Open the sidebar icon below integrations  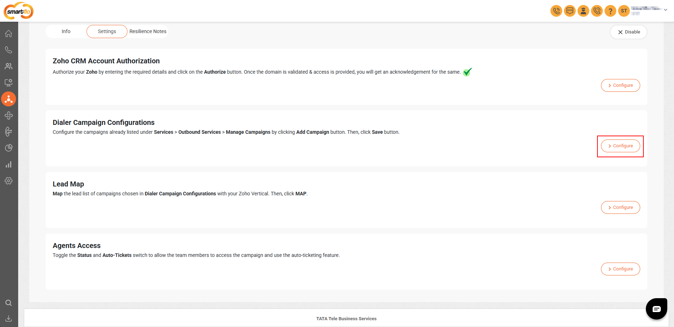(x=9, y=115)
